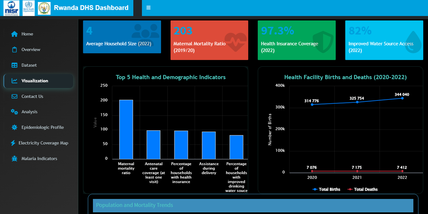Click the 2020 births data point 314 776
The width and height of the screenshot is (428, 214).
coord(312,104)
